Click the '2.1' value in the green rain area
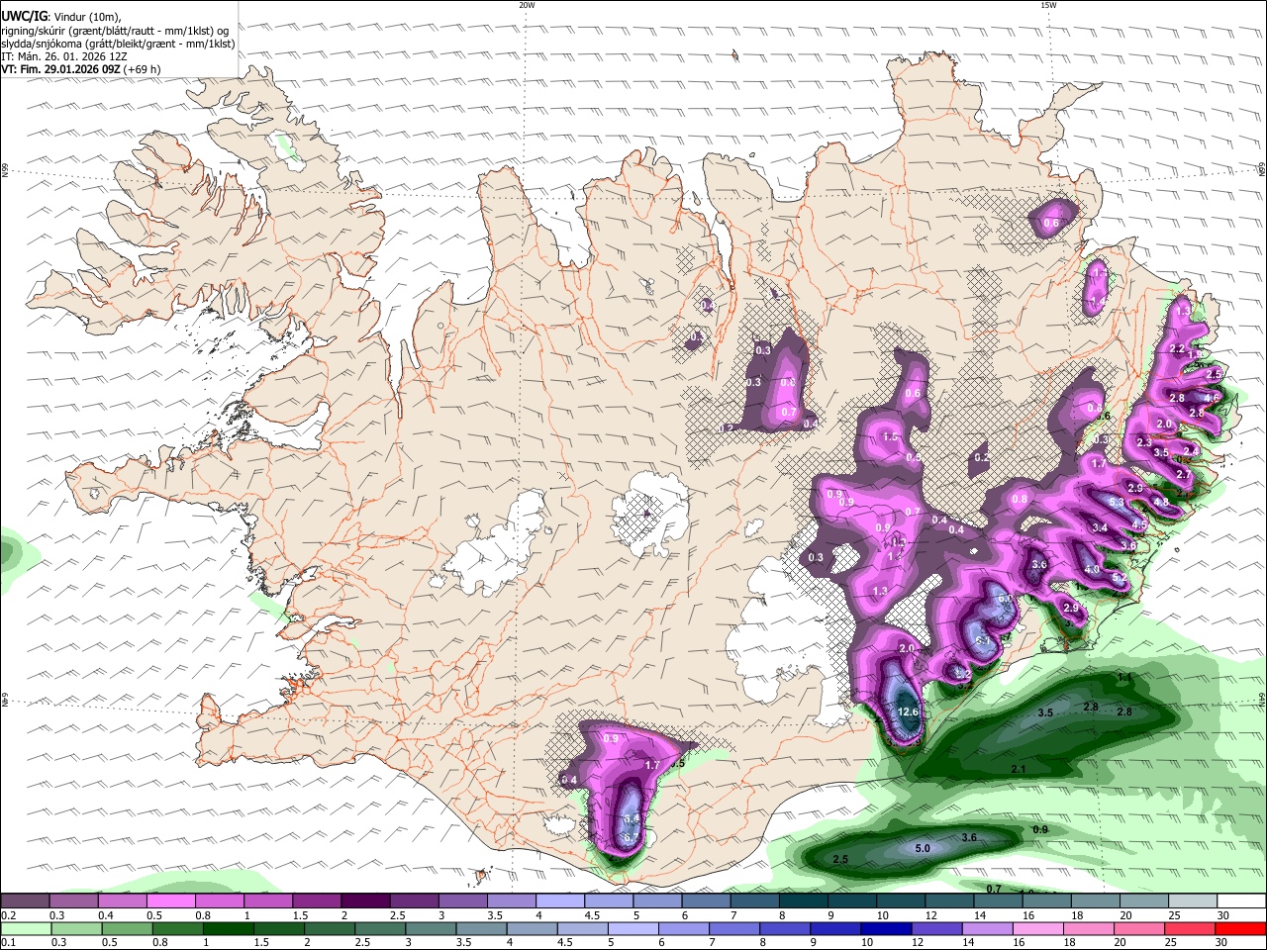1267x950 pixels. [1019, 769]
